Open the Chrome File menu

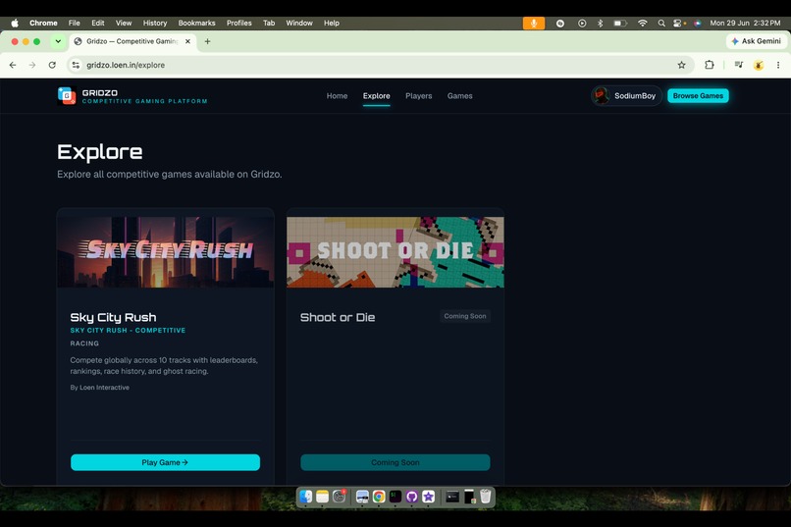[x=75, y=24]
